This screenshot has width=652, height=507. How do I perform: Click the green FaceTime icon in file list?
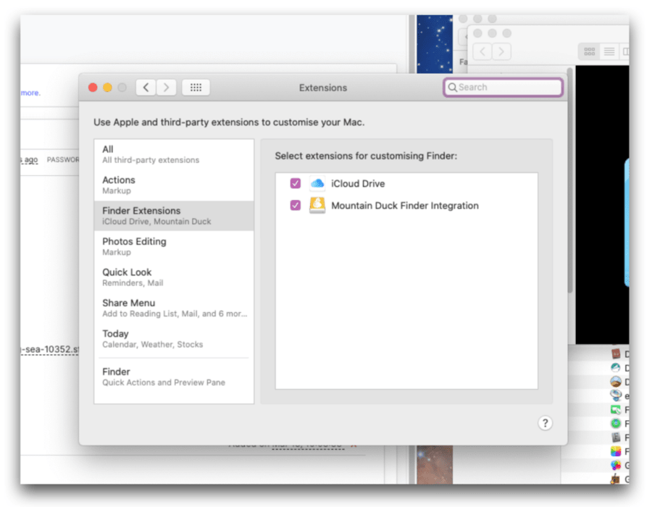pos(616,410)
